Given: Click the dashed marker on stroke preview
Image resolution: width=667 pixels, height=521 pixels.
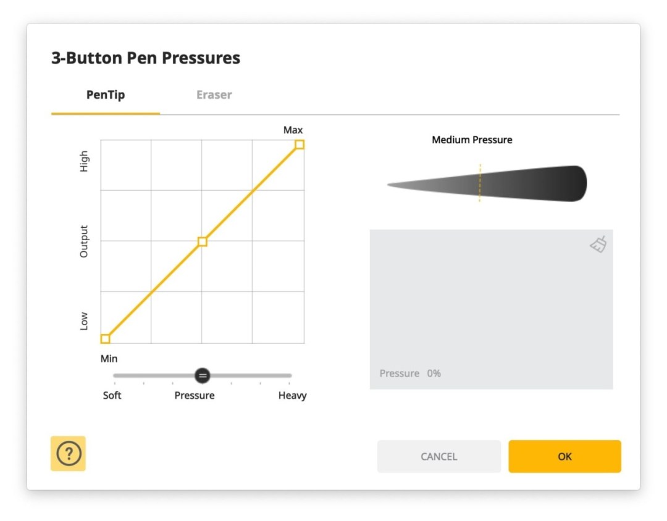Looking at the screenshot, I should tap(480, 183).
